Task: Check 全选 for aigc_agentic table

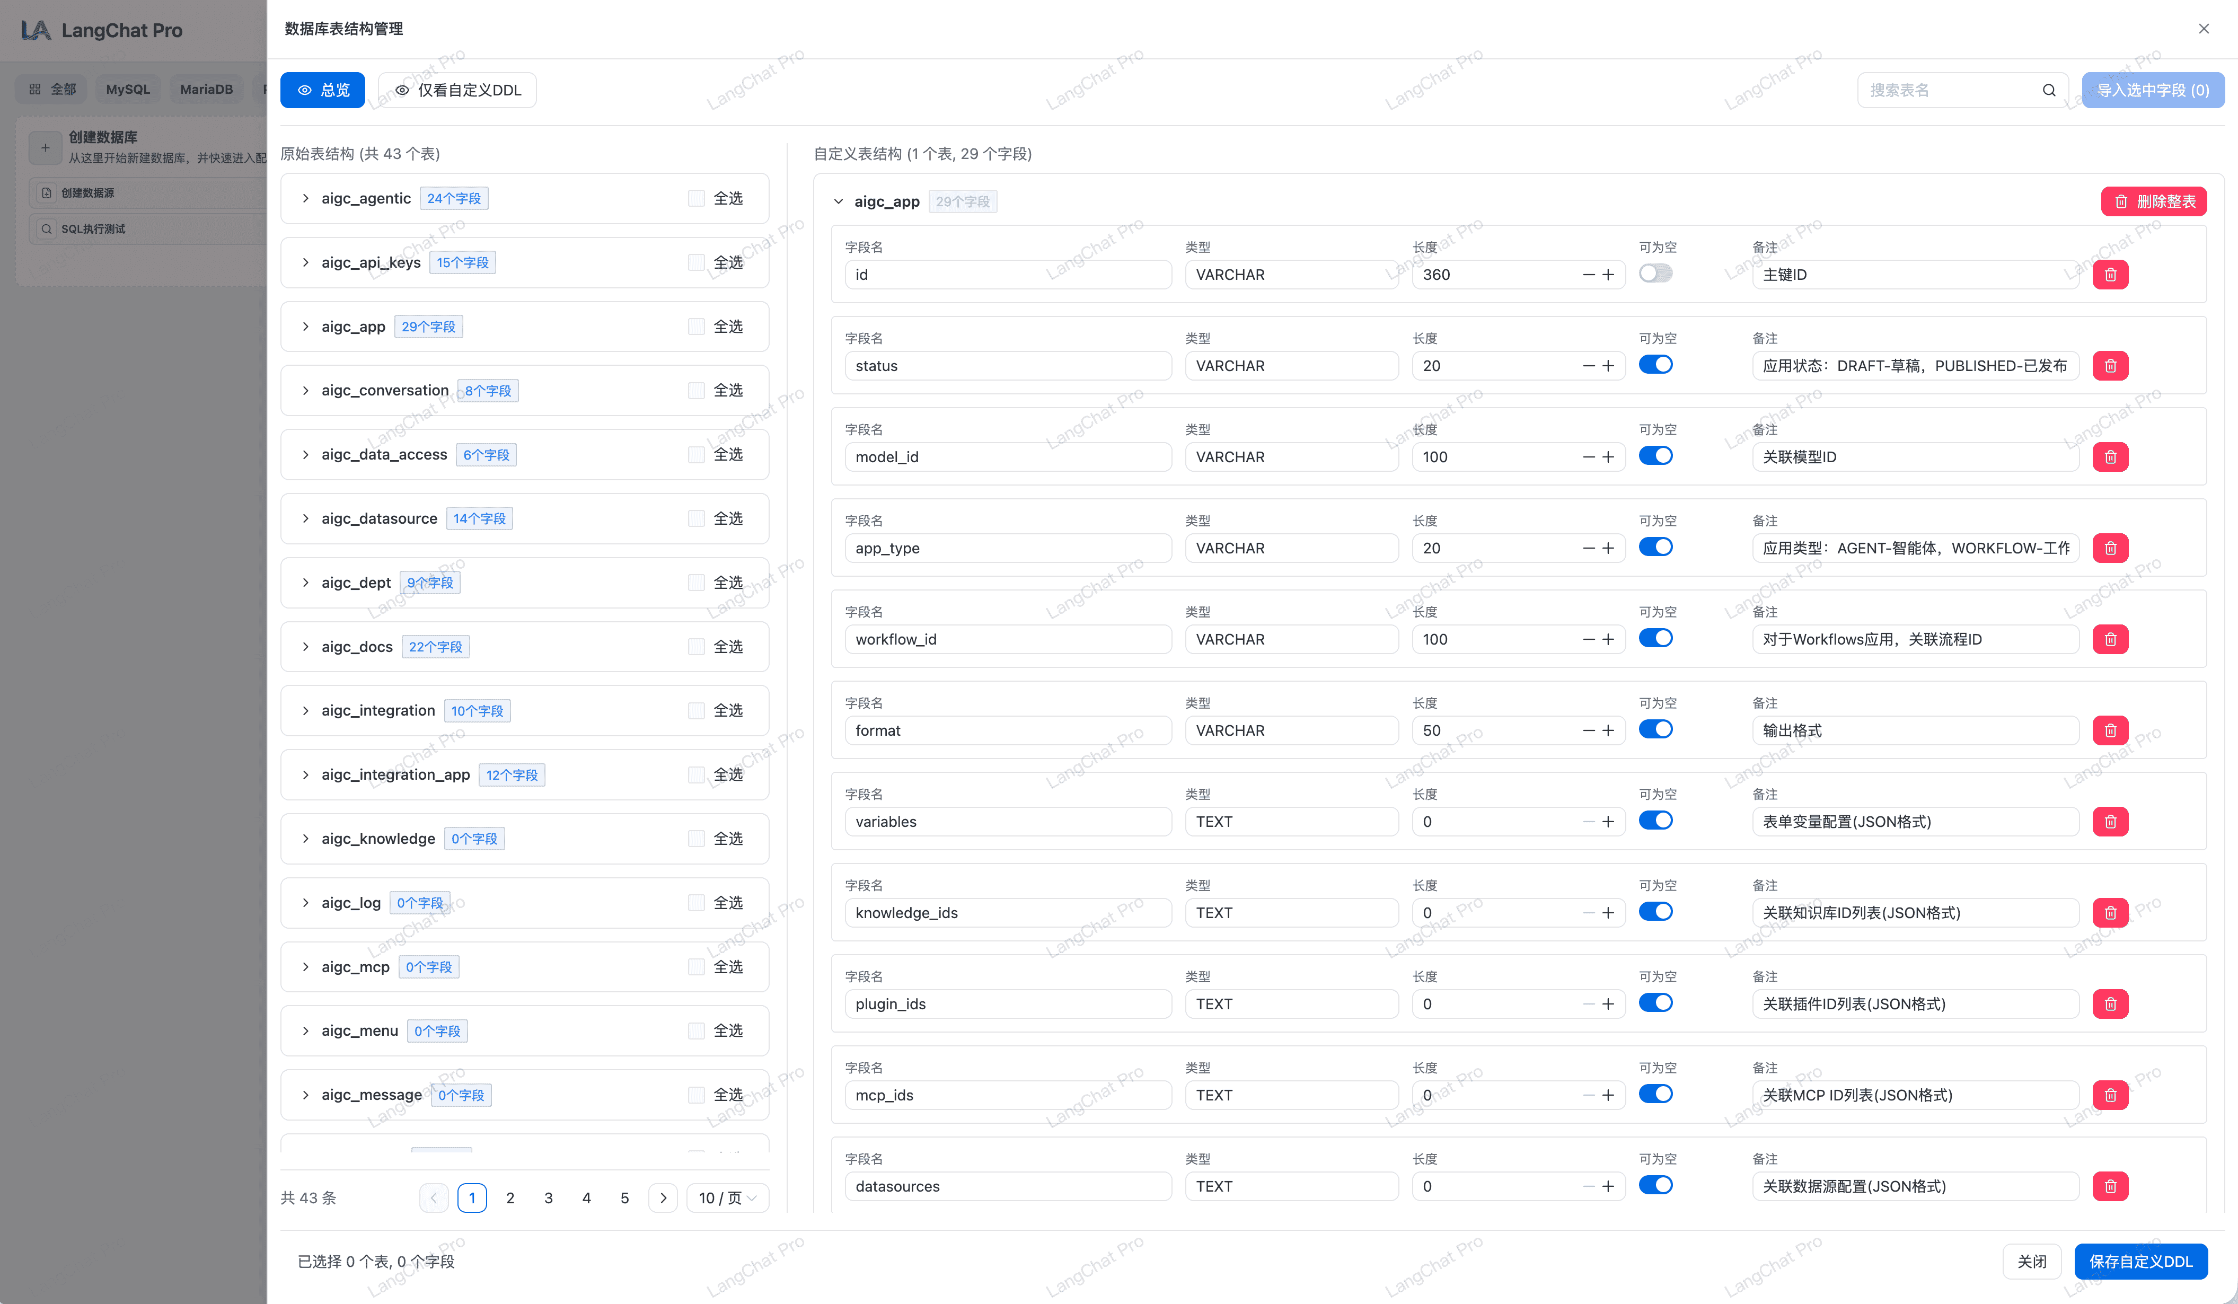Action: pyautogui.click(x=697, y=198)
